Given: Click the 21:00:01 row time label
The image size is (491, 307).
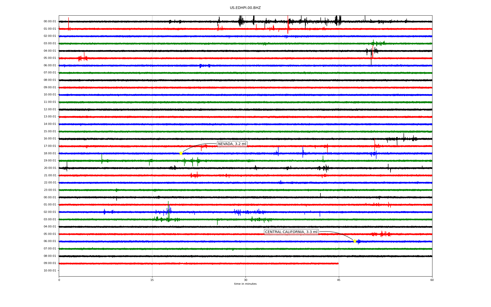Looking at the screenshot, I should 50,176.
